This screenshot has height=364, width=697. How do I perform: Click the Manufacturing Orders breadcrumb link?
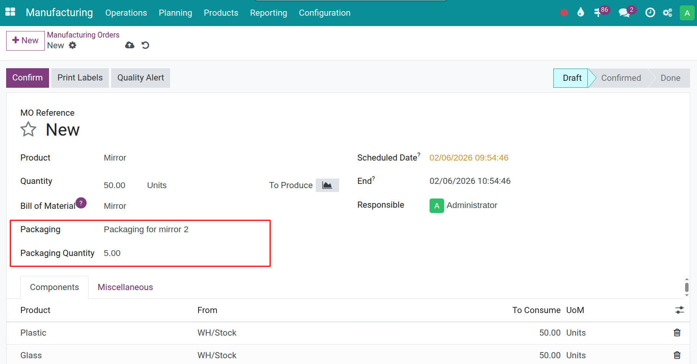[x=83, y=35]
